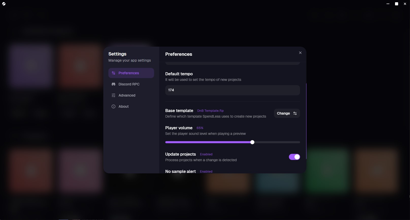Click the Preferences sliders icon in sidebar
This screenshot has height=220, width=410.
(x=113, y=73)
